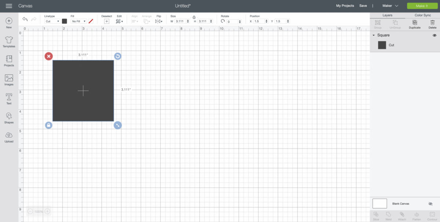Click the Slice tool
Image resolution: width=440 pixels, height=222 pixels.
tap(376, 216)
